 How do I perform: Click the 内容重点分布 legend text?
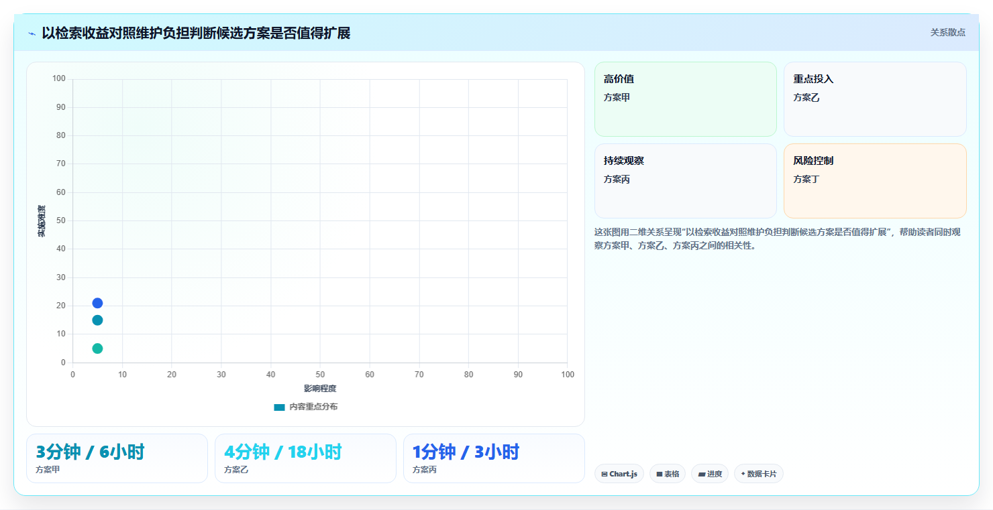click(x=313, y=407)
